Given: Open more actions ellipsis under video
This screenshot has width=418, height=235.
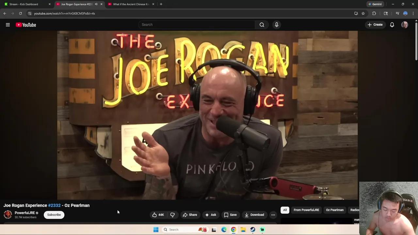Looking at the screenshot, I should pos(273,215).
